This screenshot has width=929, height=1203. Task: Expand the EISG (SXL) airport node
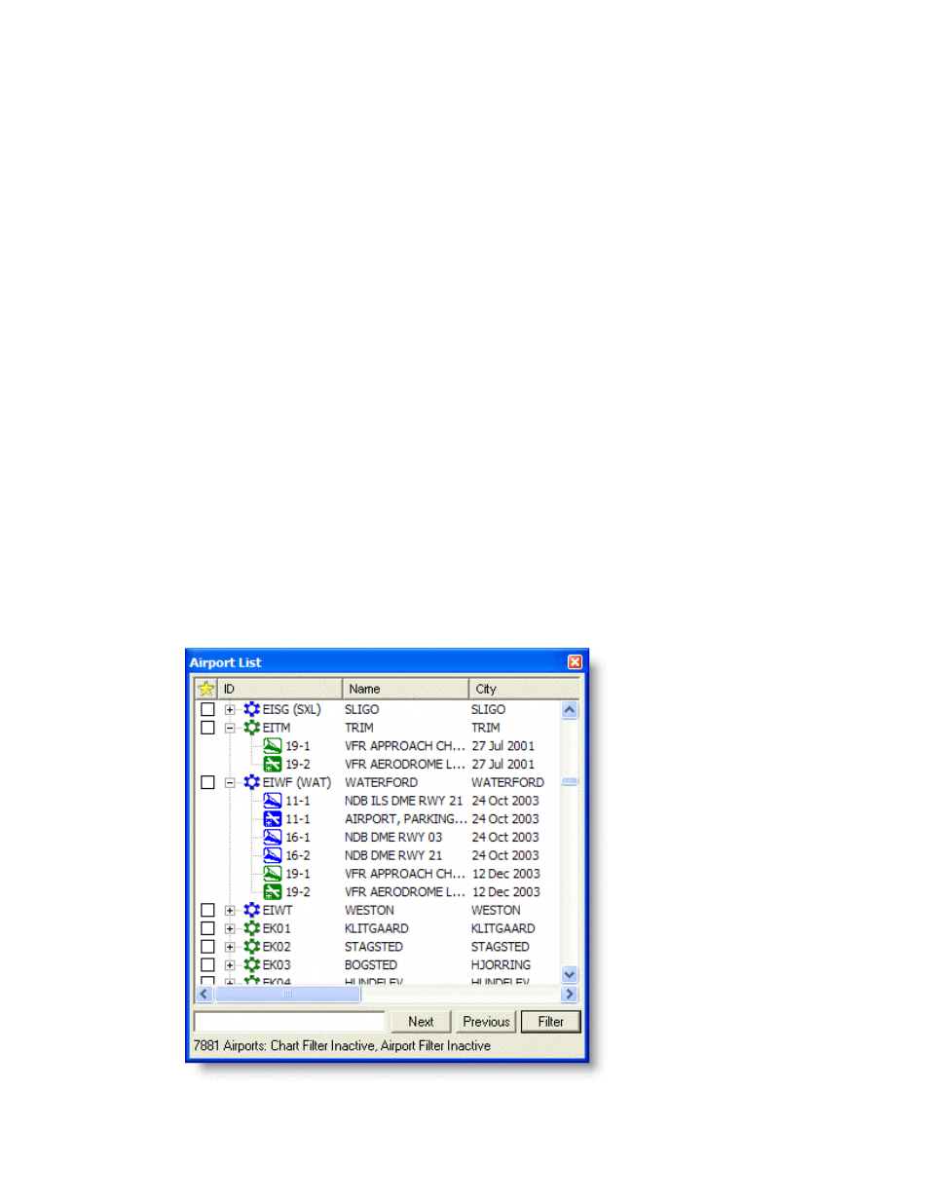click(230, 710)
